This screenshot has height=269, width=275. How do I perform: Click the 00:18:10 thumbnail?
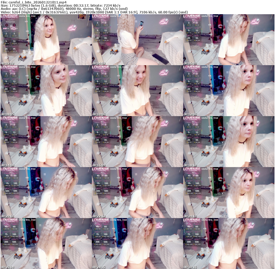click(x=229, y=142)
